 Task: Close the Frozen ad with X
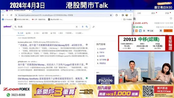[113, 76]
